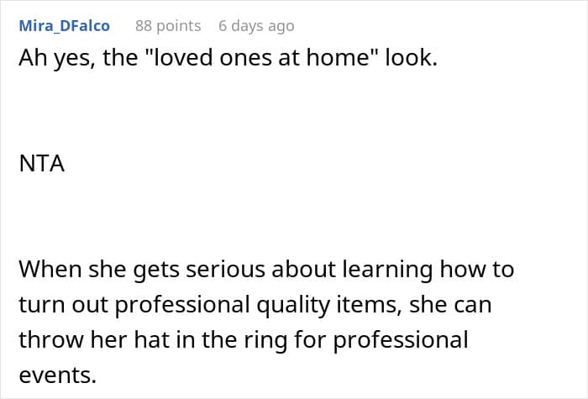The height and width of the screenshot is (399, 588).
Task: Click the line starting 'turn out professional quality'
Action: pyautogui.click(x=255, y=305)
